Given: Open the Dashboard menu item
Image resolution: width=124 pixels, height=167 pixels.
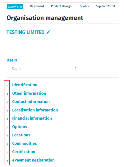Looking at the screenshot, I should [x=37, y=6].
